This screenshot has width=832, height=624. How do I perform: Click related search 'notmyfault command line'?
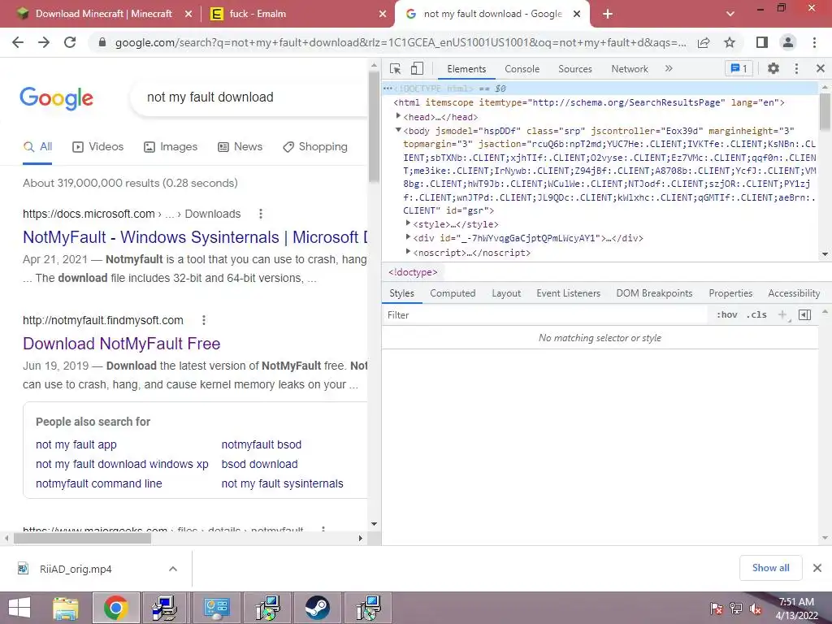[x=98, y=484]
